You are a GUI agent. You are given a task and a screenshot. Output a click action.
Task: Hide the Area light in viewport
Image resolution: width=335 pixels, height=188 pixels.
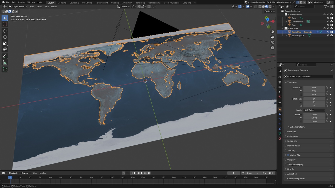[328, 18]
